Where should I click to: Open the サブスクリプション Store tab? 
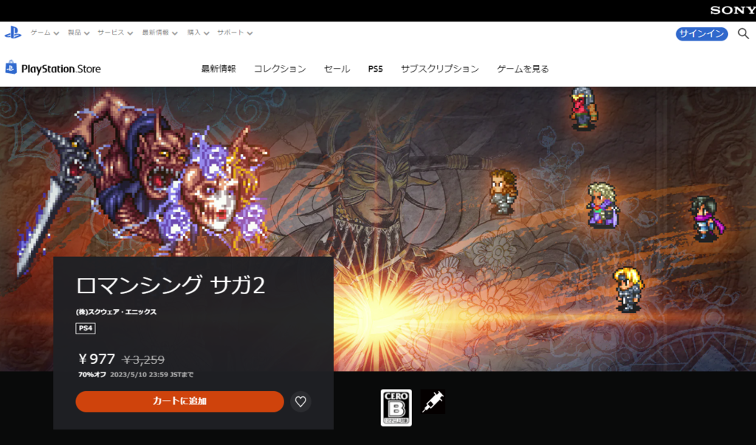tap(440, 69)
